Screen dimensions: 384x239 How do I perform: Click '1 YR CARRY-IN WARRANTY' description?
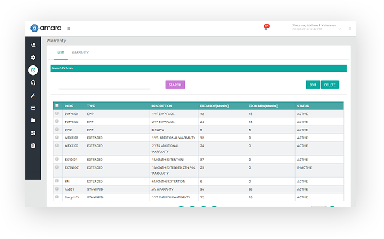[x=171, y=197]
